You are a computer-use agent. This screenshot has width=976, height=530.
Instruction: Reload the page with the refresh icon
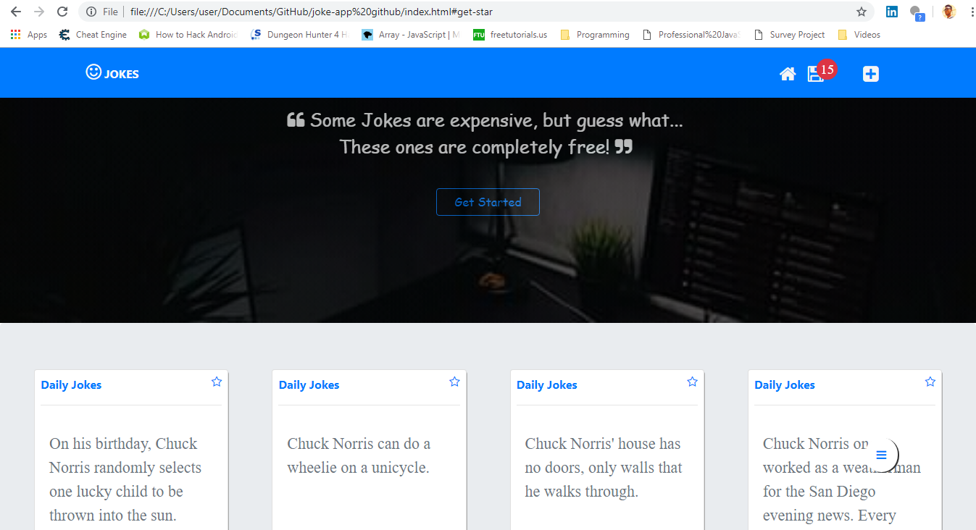(x=62, y=12)
